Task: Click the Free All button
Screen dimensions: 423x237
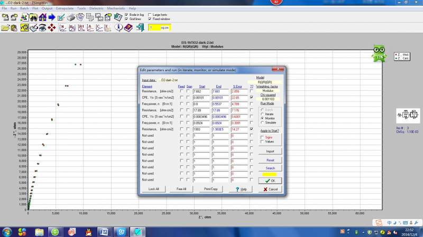Action: (181, 189)
